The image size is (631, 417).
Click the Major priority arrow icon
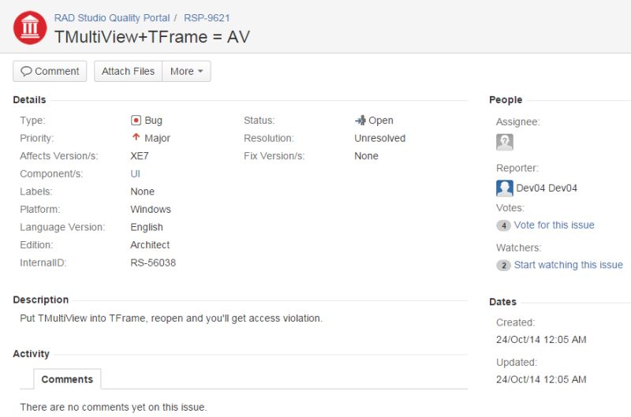(136, 137)
